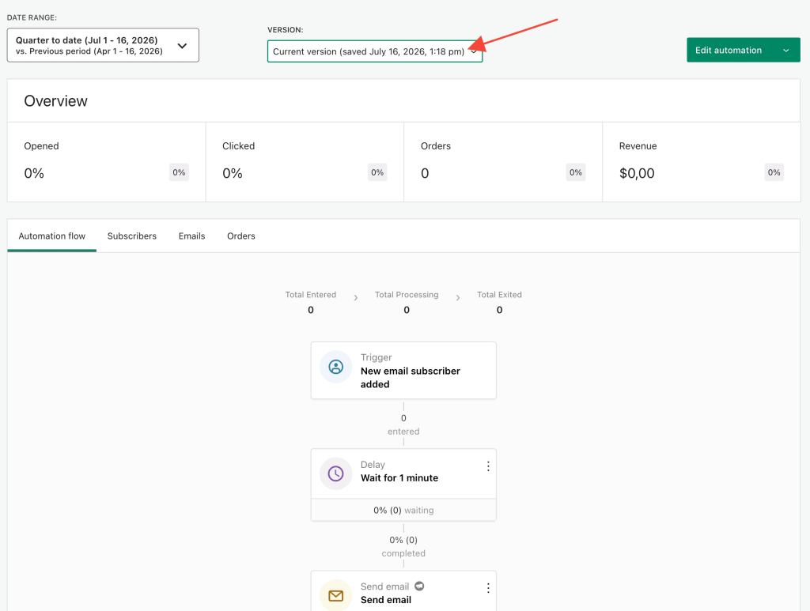Click 'New email subscriber added' trigger text

point(411,378)
